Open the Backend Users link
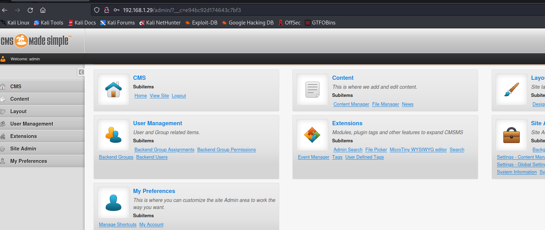This screenshot has height=230, width=545. coord(152,157)
